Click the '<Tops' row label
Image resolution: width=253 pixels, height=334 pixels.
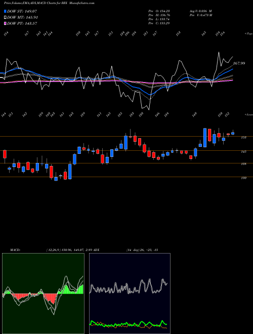point(248,34)
